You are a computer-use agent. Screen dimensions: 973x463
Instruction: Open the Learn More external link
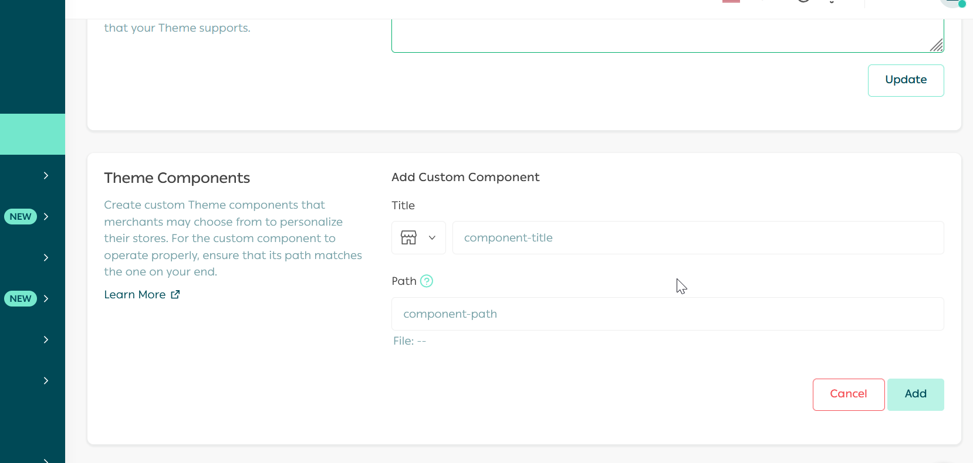pyautogui.click(x=142, y=295)
